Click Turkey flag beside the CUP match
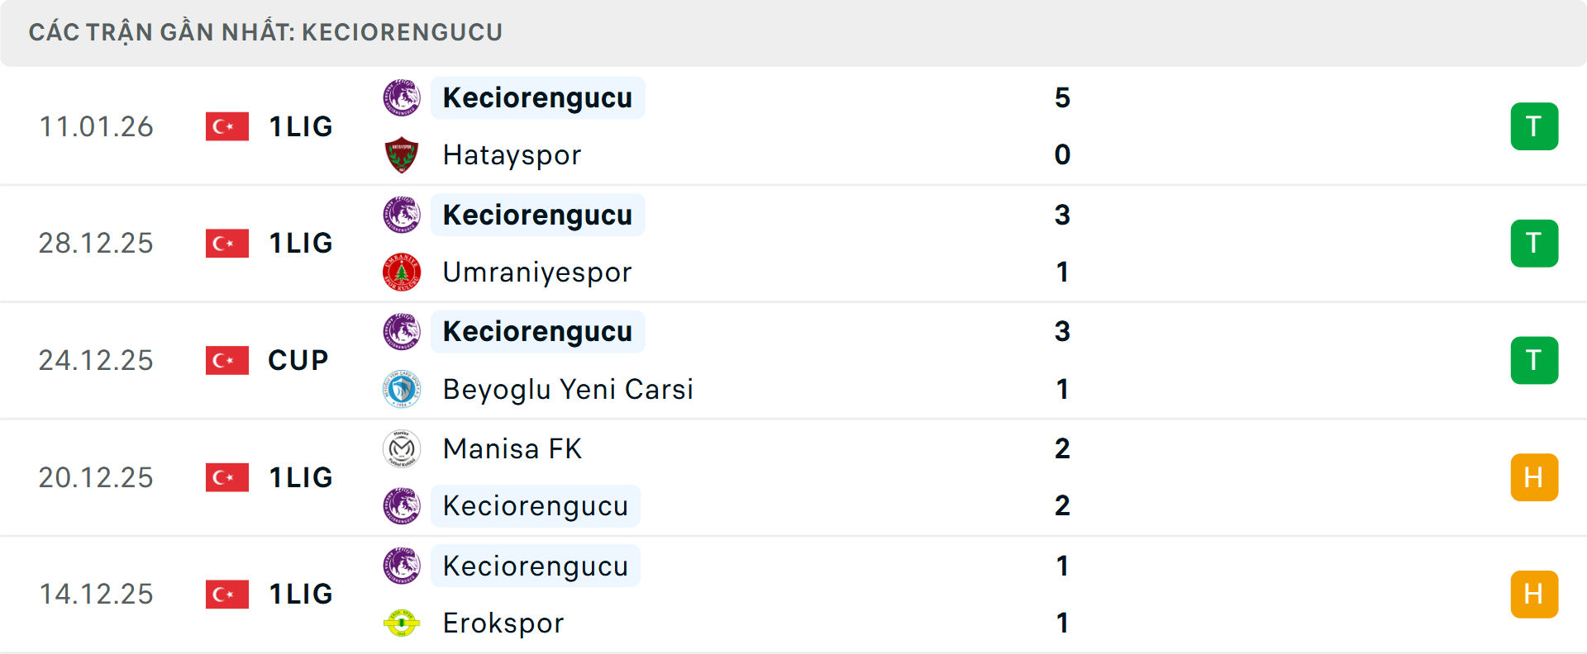This screenshot has width=1587, height=654. 227,360
